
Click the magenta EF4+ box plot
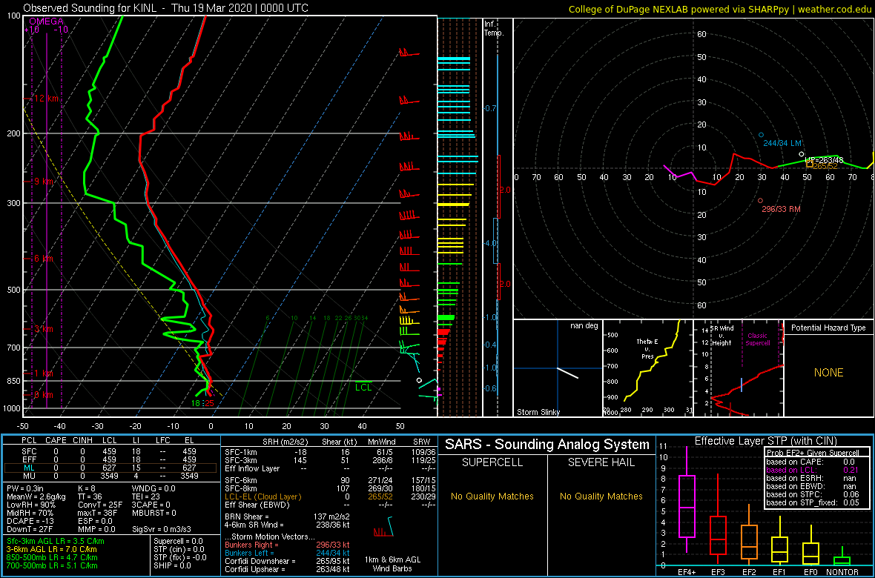click(687, 505)
